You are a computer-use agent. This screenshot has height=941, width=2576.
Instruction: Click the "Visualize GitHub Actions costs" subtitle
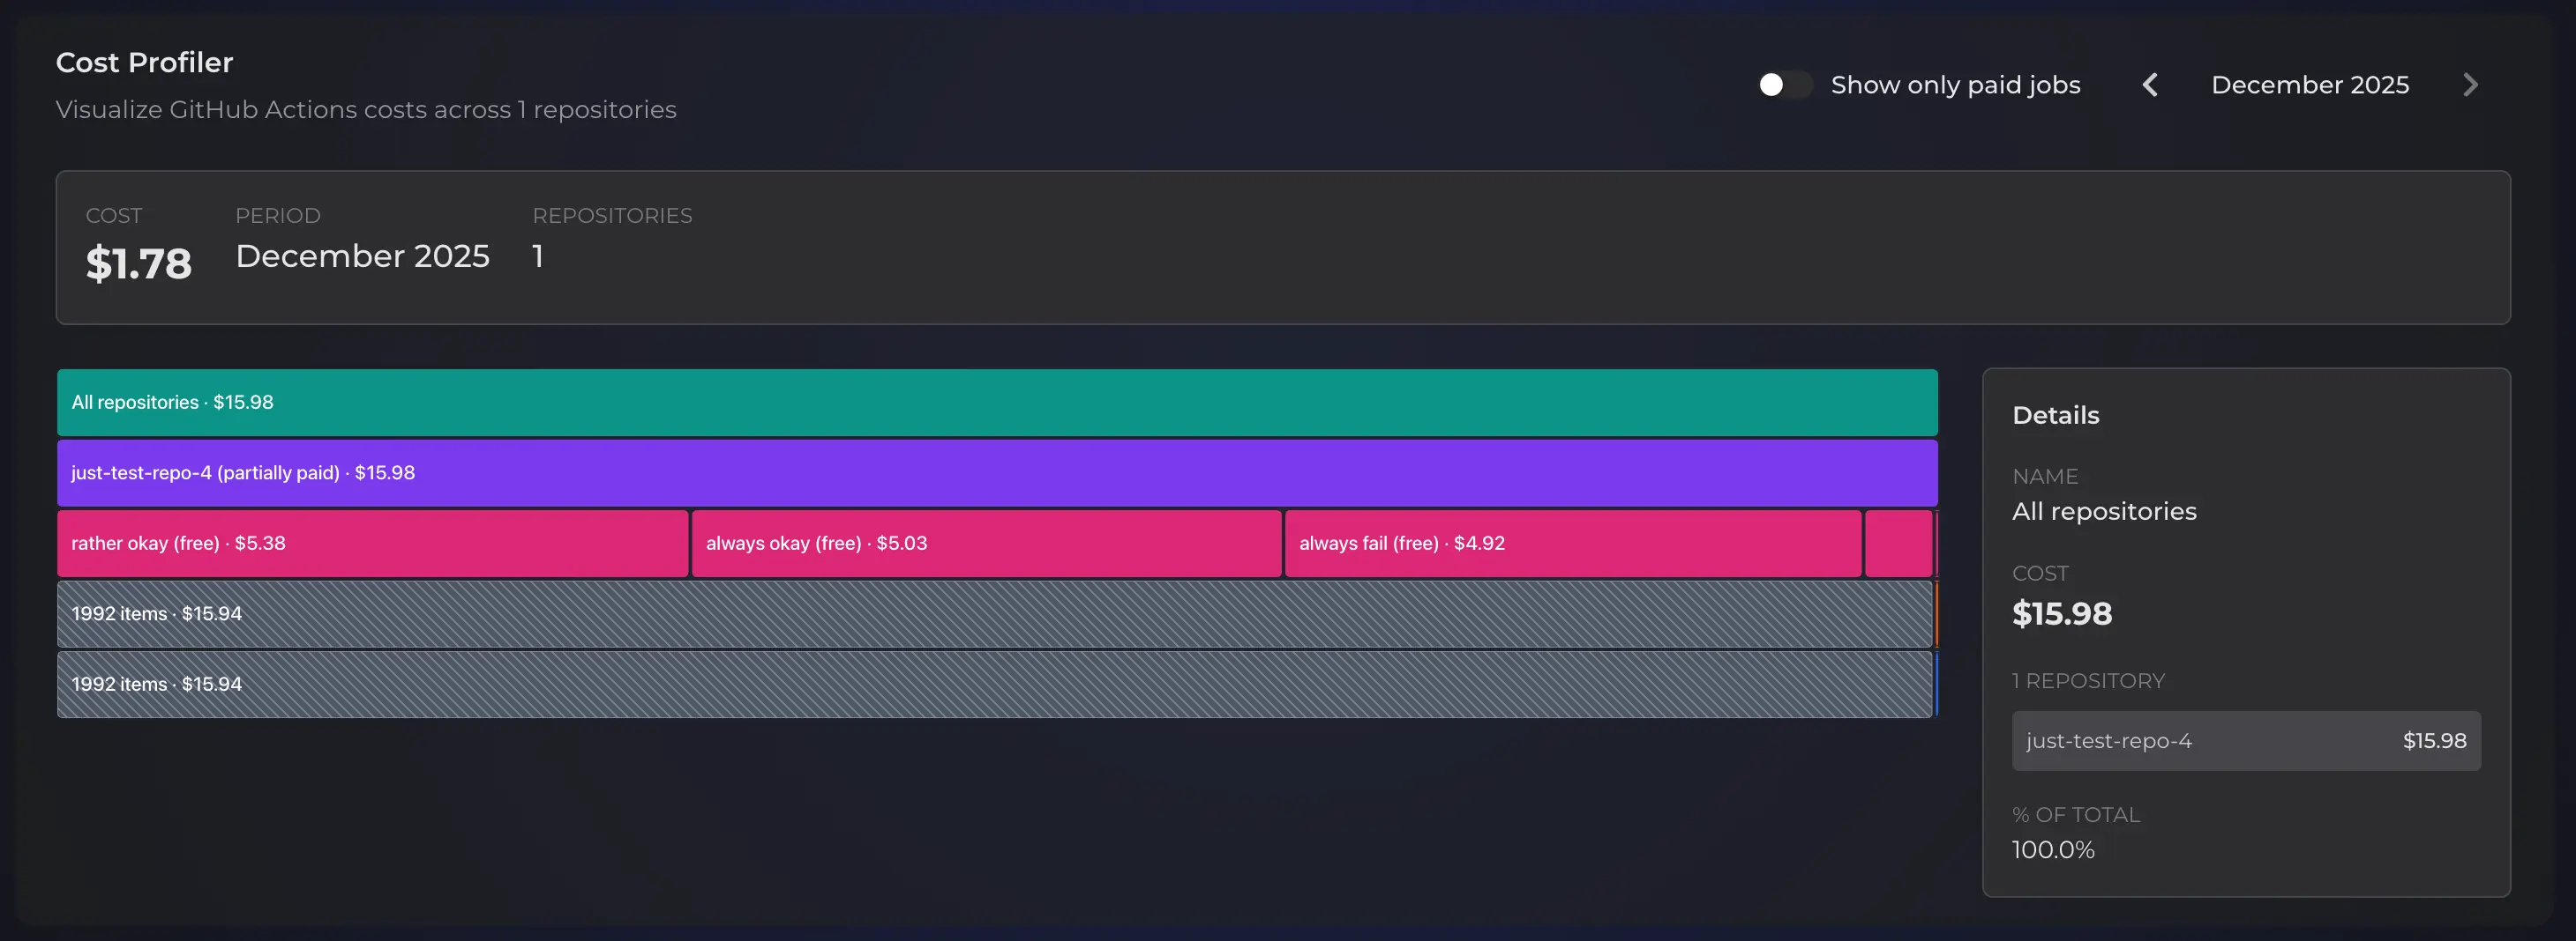(x=366, y=110)
